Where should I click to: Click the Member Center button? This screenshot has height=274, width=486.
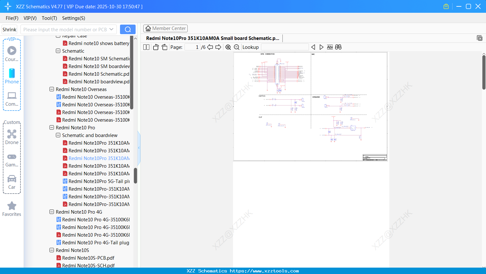click(x=165, y=28)
